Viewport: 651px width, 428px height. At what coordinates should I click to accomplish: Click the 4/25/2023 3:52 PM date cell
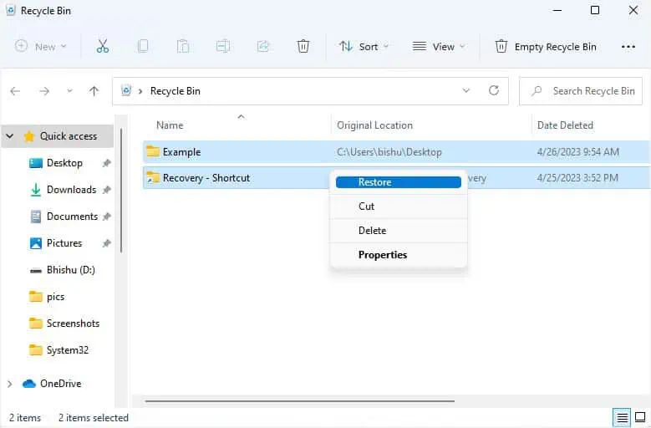tap(577, 178)
